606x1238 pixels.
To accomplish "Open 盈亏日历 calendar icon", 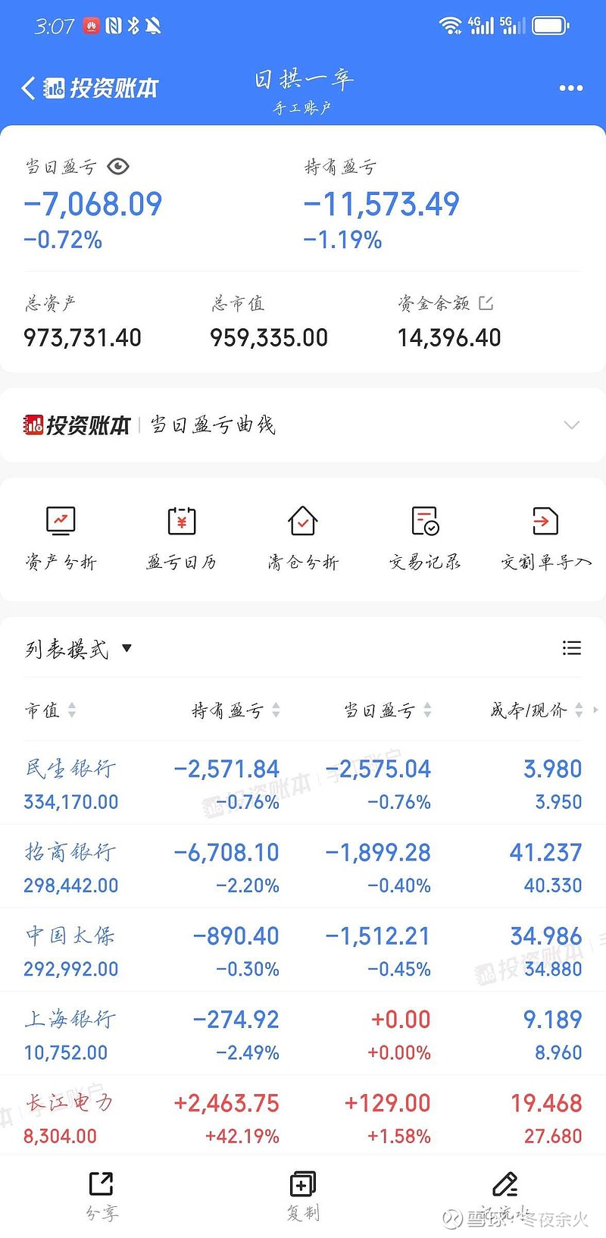I will (x=182, y=521).
